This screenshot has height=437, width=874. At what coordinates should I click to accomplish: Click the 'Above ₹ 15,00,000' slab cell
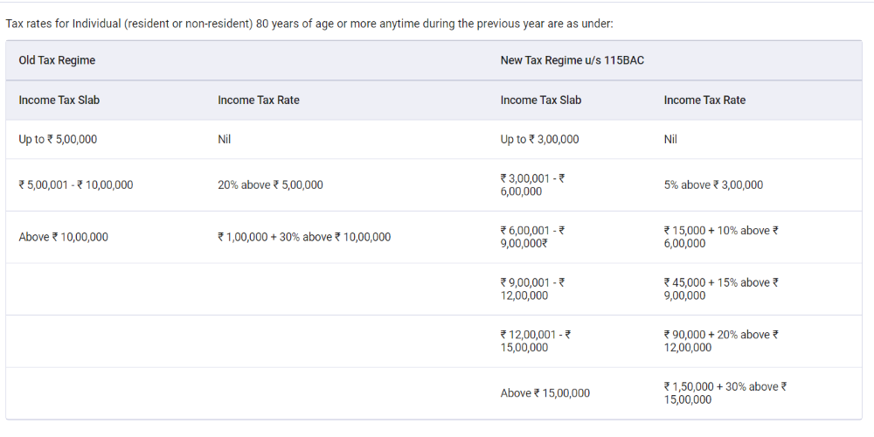(545, 393)
